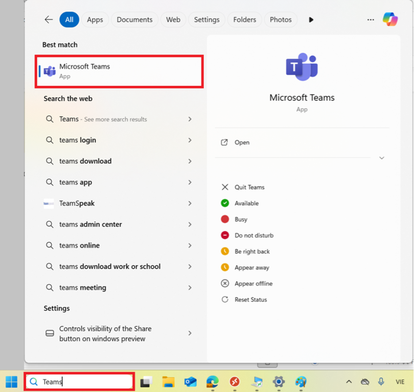Set status to Appear offline
This screenshot has width=414, height=392.
tap(247, 284)
